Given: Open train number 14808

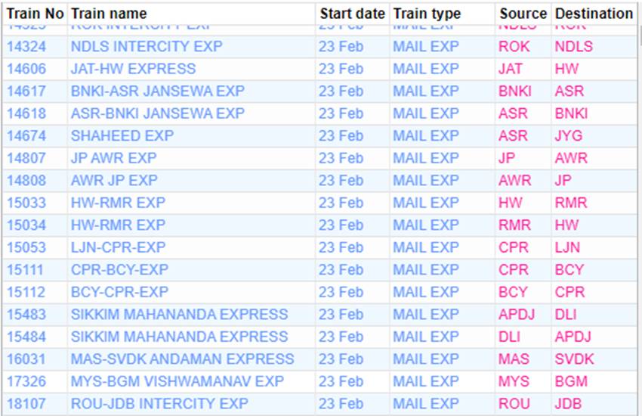Looking at the screenshot, I should pos(26,180).
